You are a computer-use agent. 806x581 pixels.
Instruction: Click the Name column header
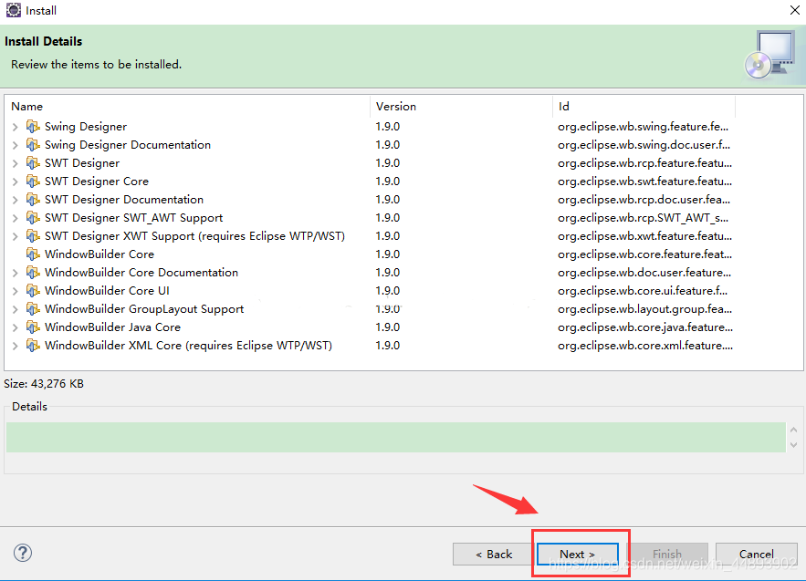tap(27, 106)
